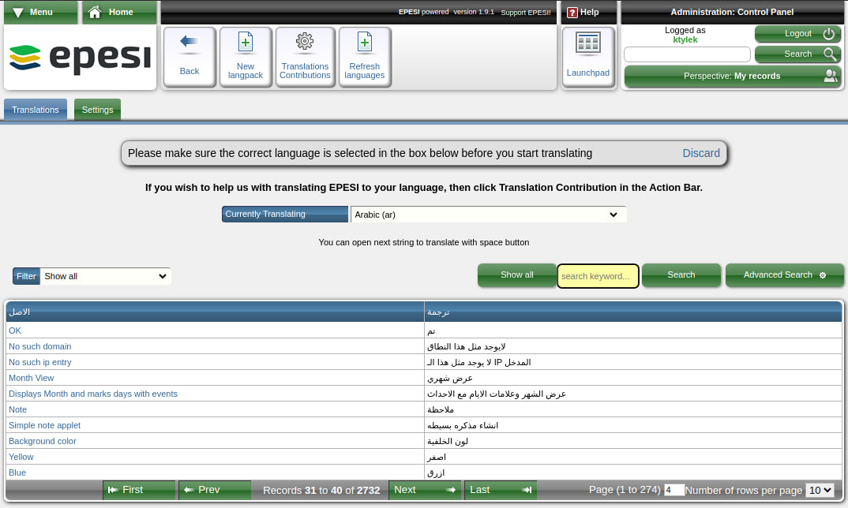Open the Launchpad panel
Screen dimensions: 848x508
pyautogui.click(x=587, y=56)
